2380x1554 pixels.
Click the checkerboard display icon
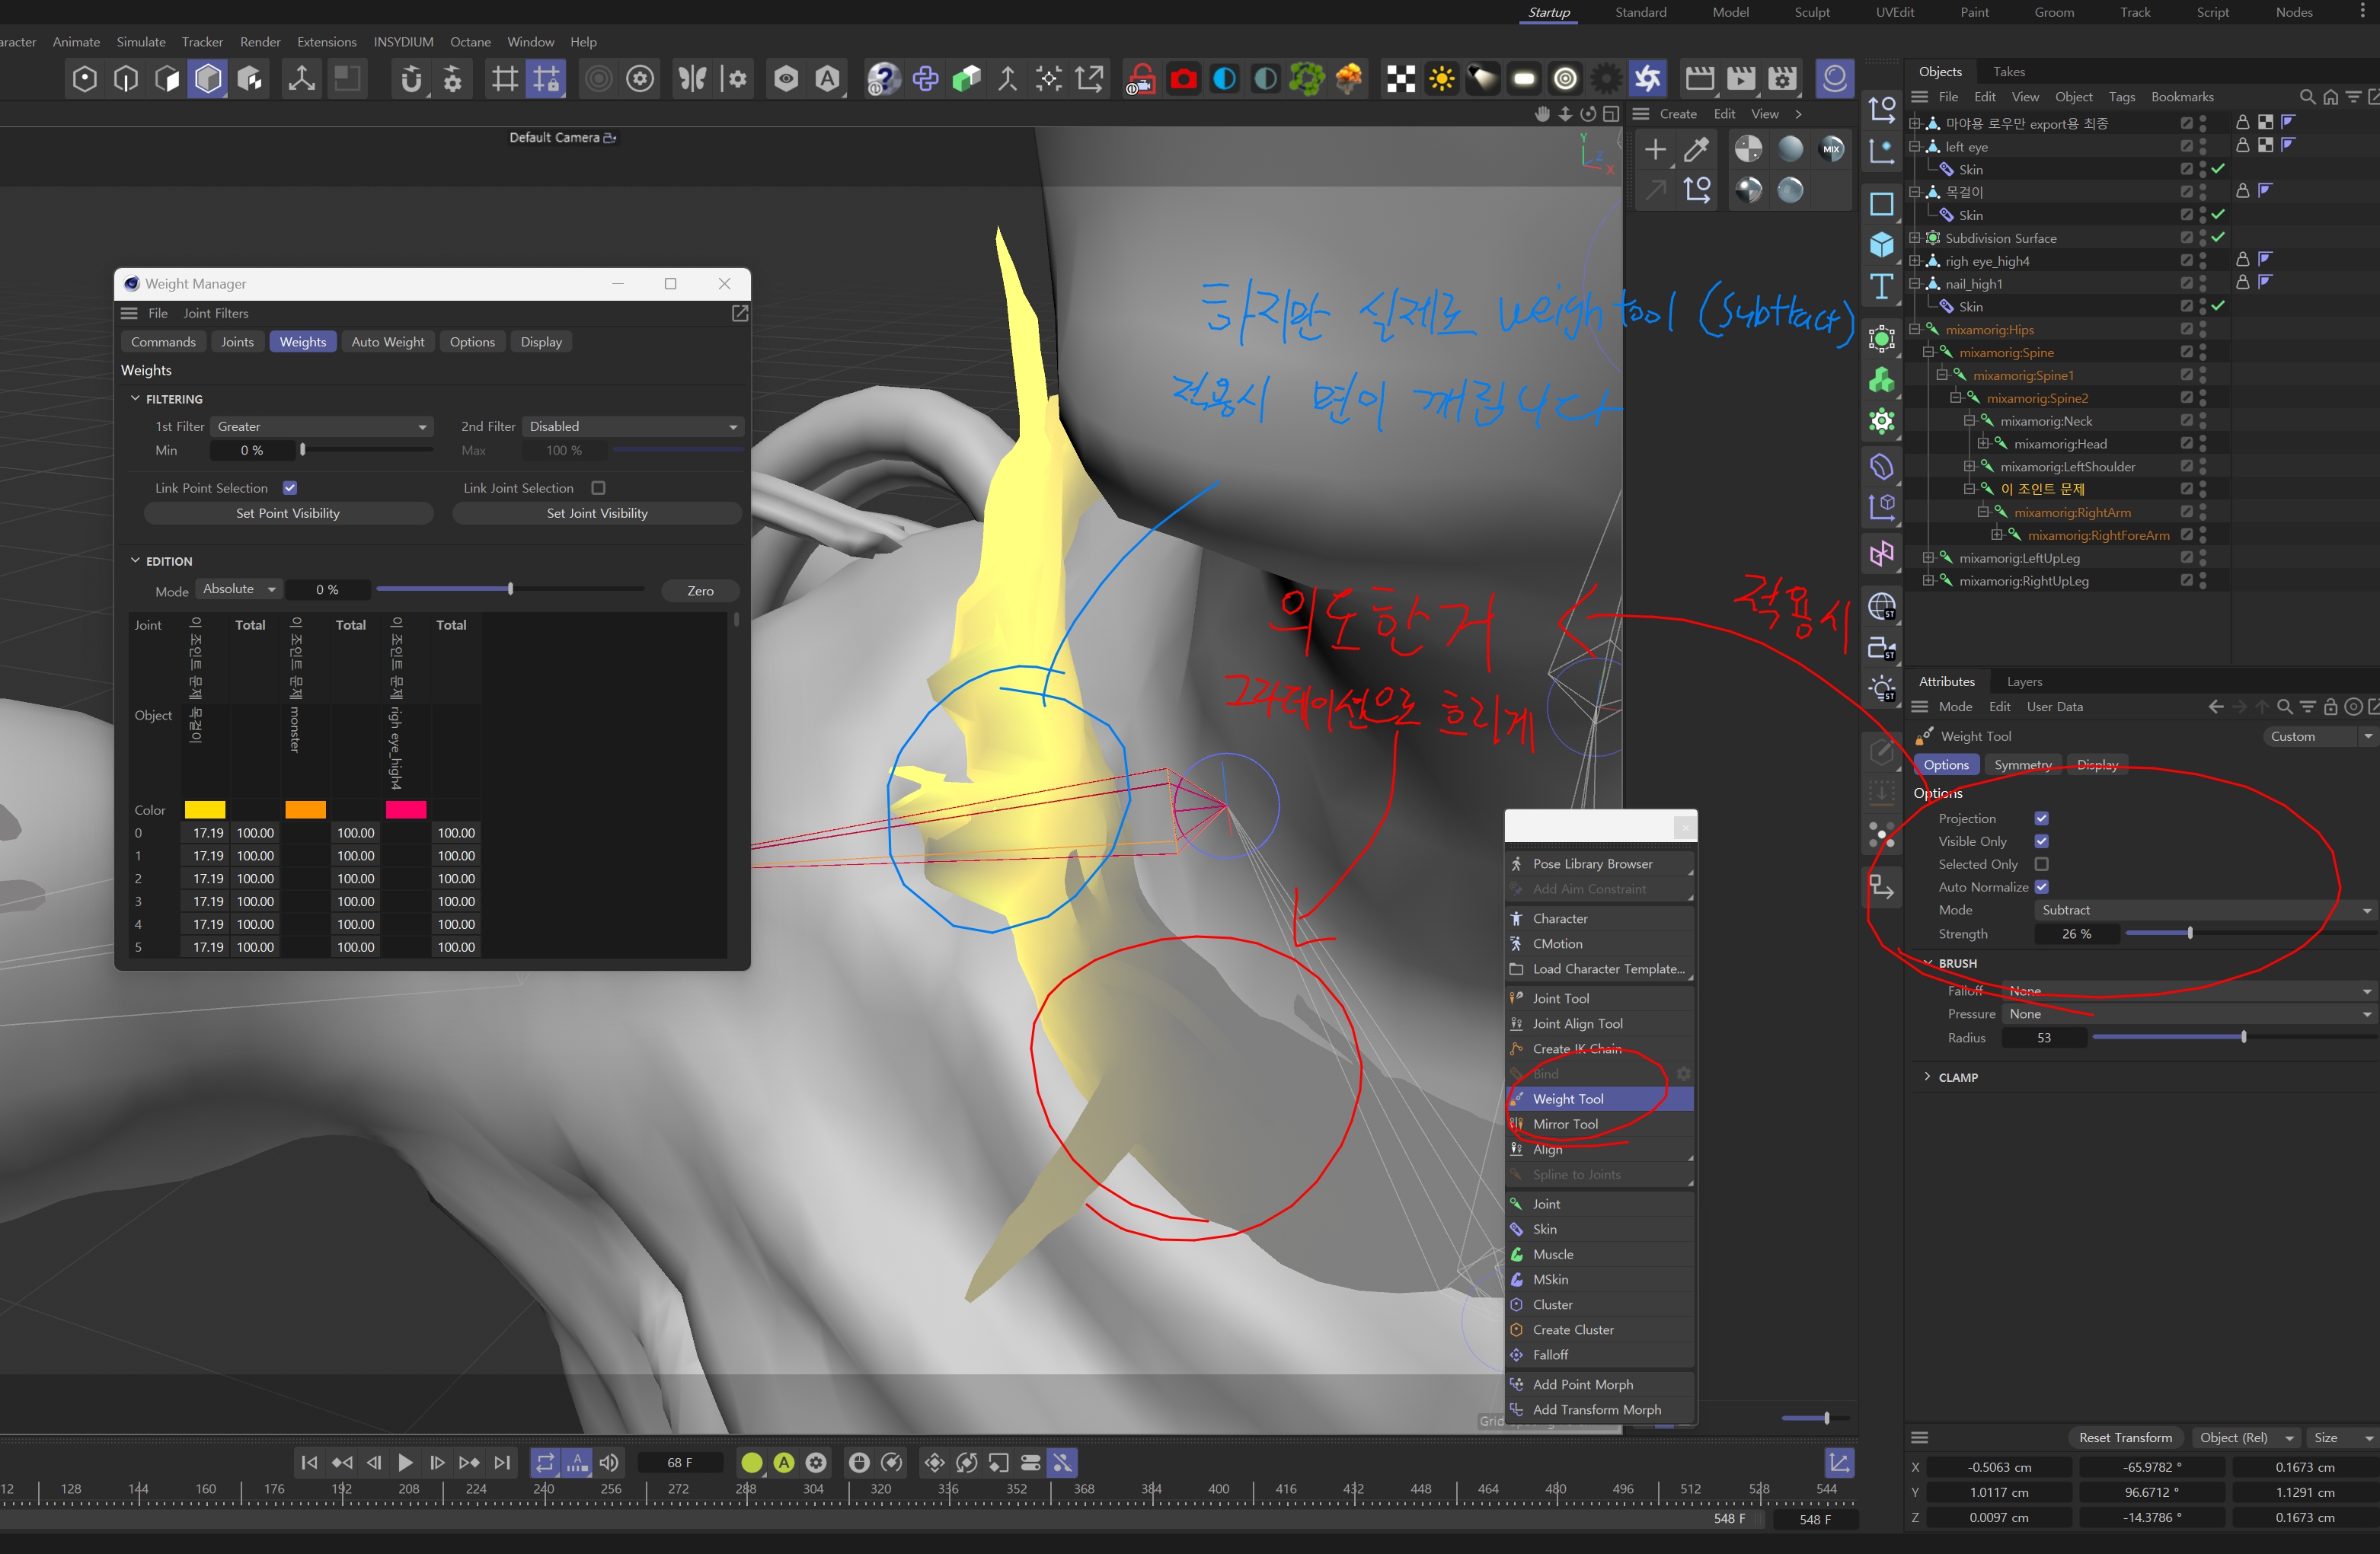point(1400,79)
